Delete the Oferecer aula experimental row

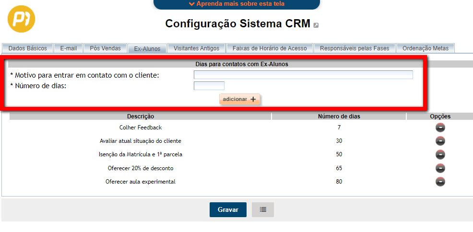(x=440, y=182)
